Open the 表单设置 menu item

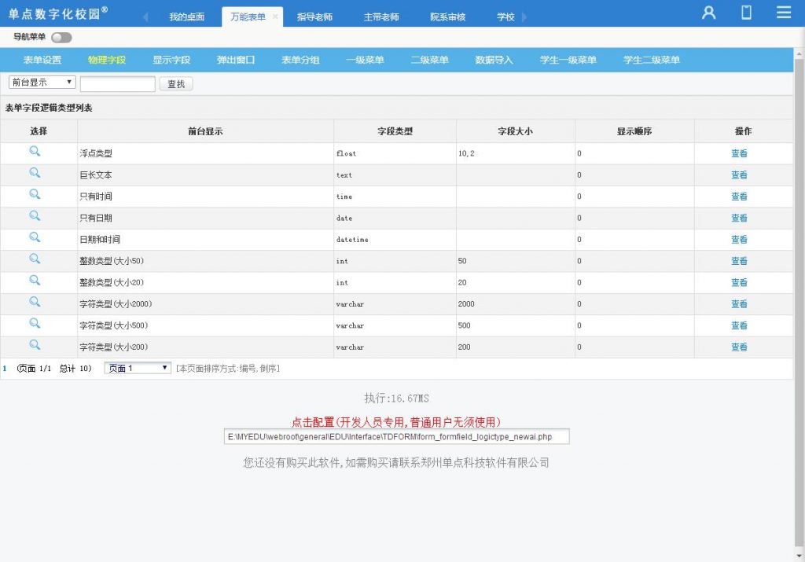coord(42,60)
